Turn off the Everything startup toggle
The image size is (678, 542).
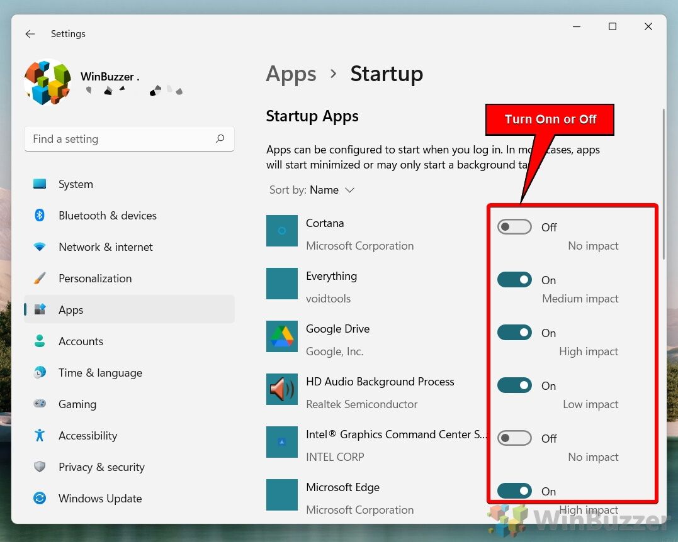tap(514, 280)
